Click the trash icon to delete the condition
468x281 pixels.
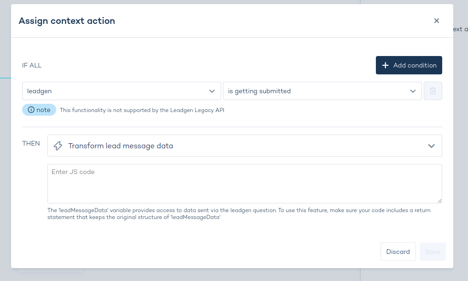pos(433,91)
